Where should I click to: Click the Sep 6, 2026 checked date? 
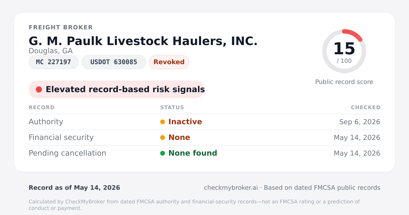pyautogui.click(x=360, y=122)
